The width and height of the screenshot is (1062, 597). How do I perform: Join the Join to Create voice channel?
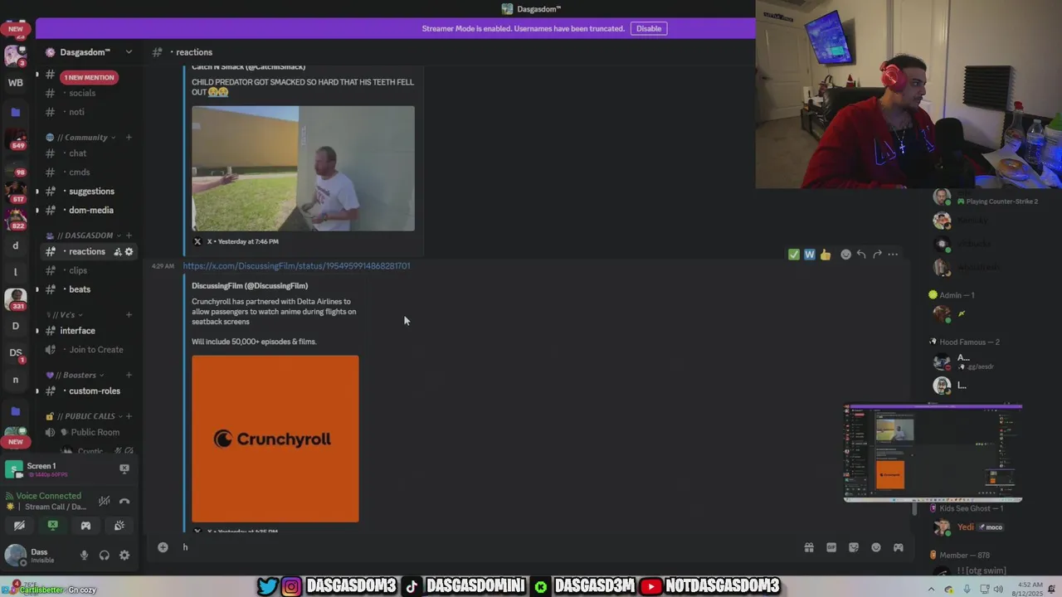click(x=96, y=350)
